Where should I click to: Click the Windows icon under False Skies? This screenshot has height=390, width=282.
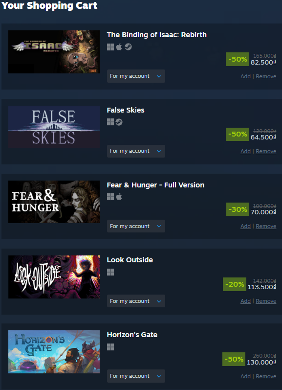click(110, 122)
